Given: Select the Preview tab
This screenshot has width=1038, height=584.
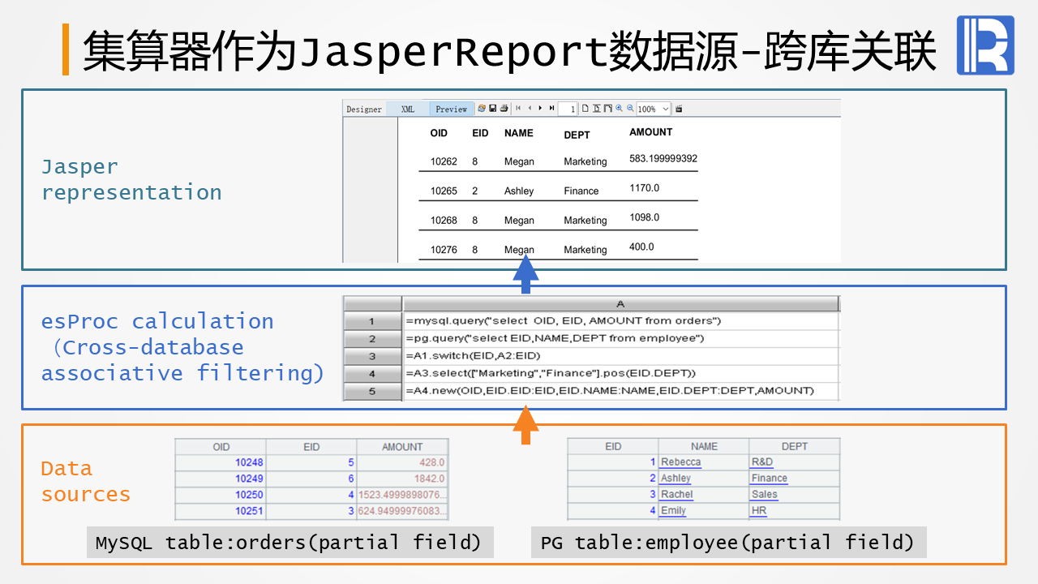Looking at the screenshot, I should pyautogui.click(x=451, y=109).
